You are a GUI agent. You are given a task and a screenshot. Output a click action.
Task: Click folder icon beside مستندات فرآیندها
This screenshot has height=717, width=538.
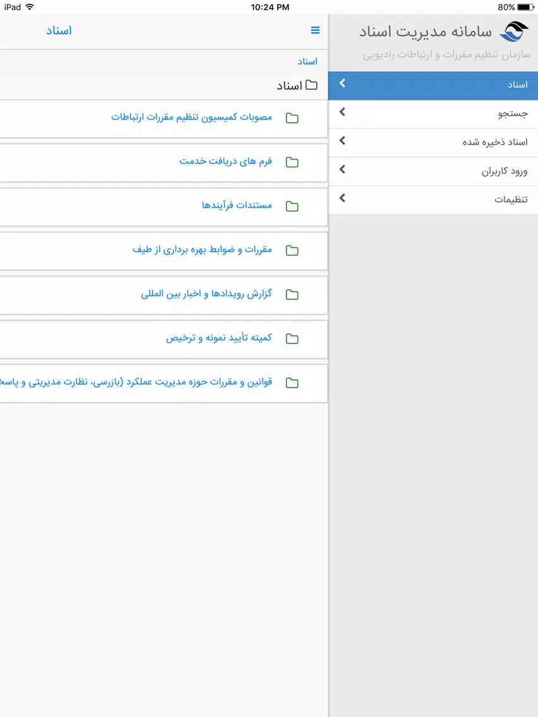(x=292, y=206)
